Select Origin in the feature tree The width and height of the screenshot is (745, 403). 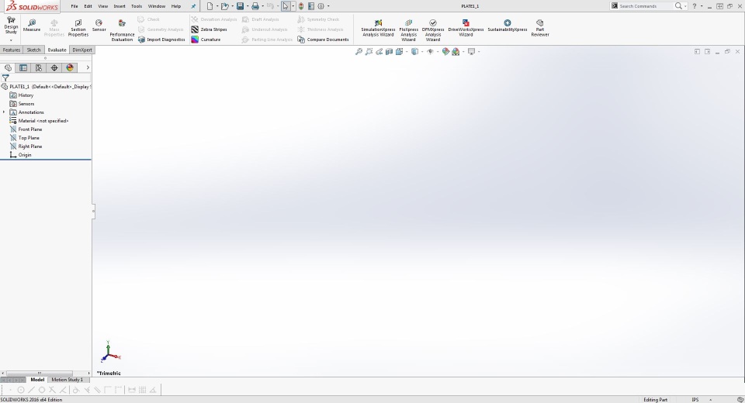[20, 155]
